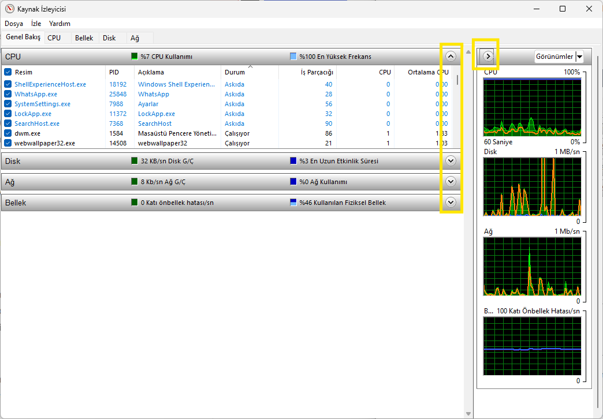
Task: Switch to the Bellek tab
Action: pyautogui.click(x=84, y=38)
